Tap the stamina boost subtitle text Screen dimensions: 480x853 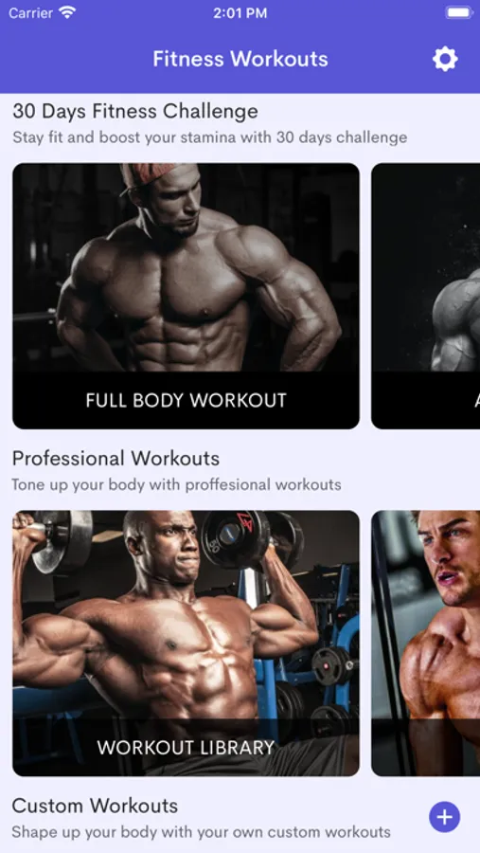click(x=210, y=137)
